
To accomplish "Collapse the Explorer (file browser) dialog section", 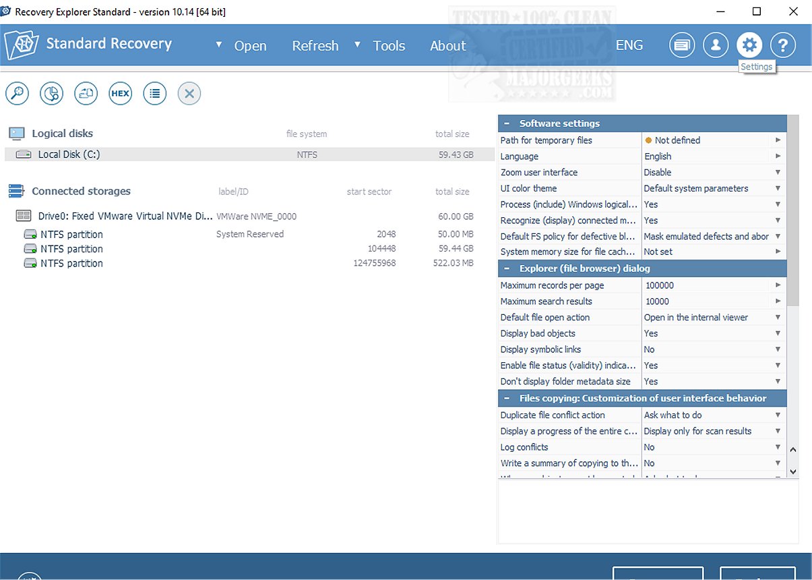I will (x=507, y=268).
